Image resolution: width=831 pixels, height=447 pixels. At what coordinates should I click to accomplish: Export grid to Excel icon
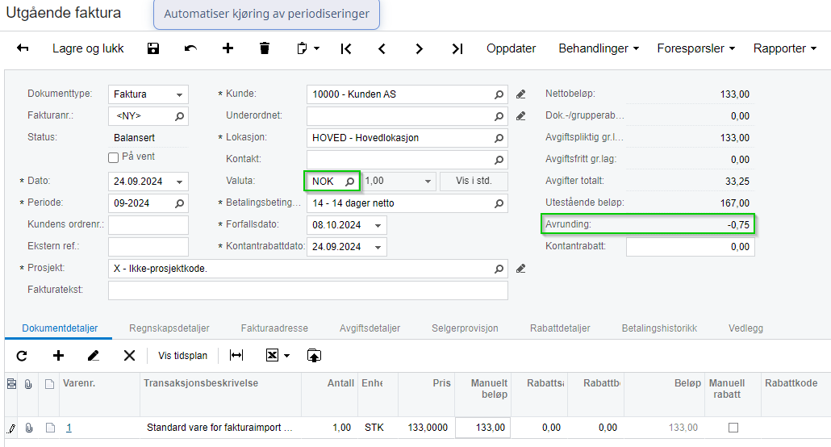272,355
